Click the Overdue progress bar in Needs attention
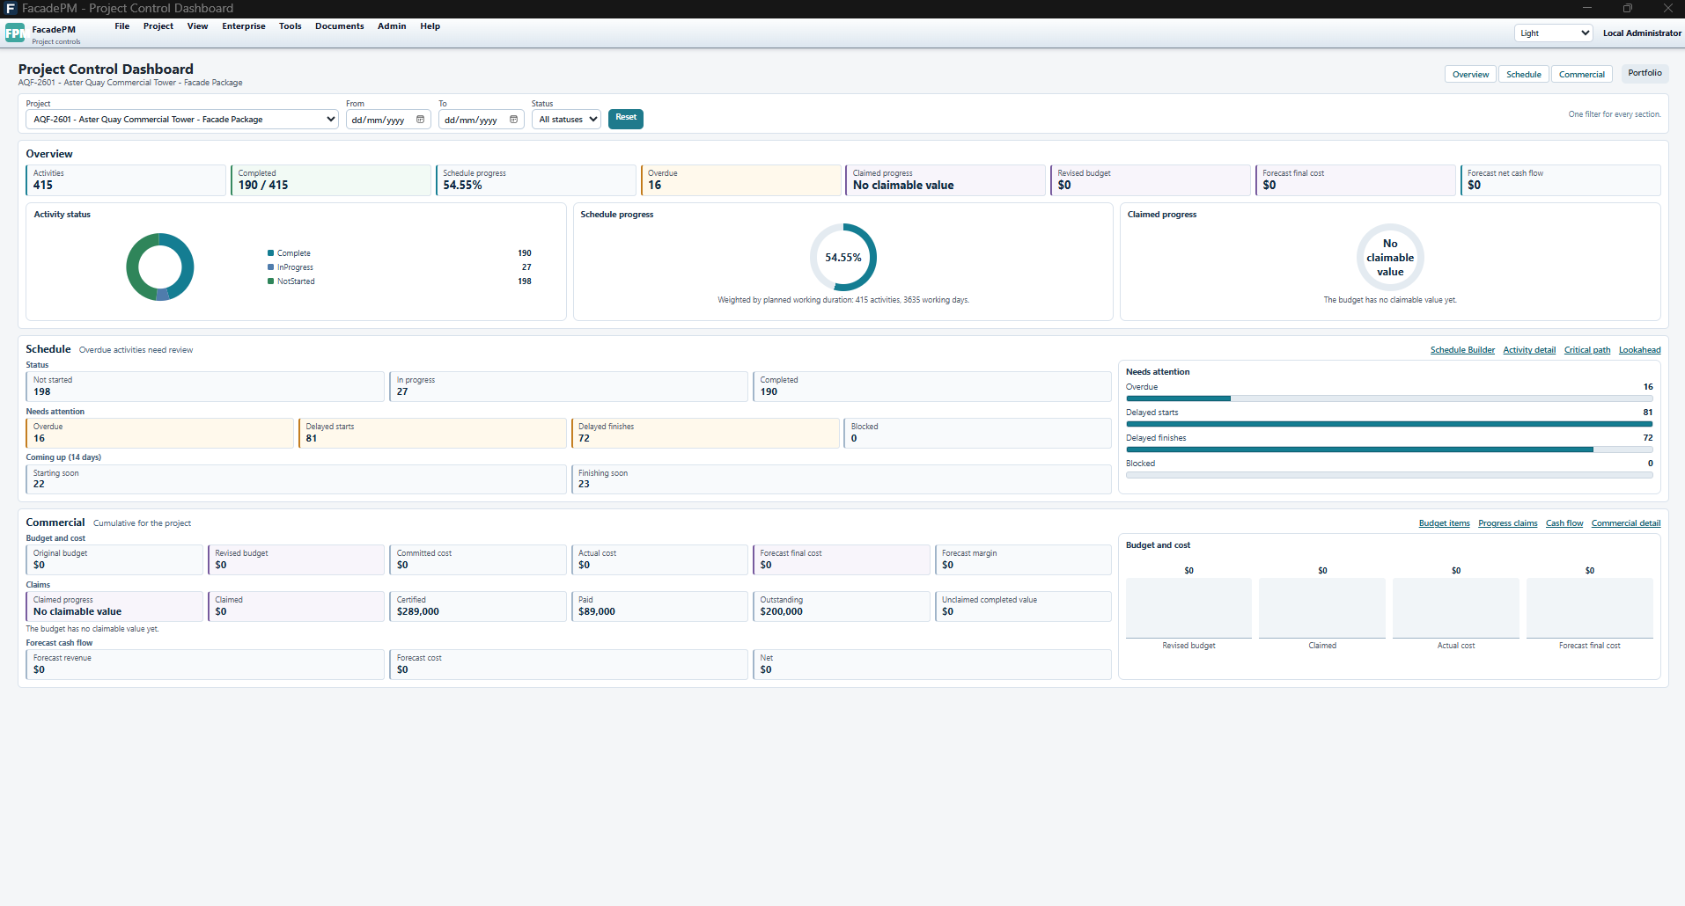 pos(1389,398)
